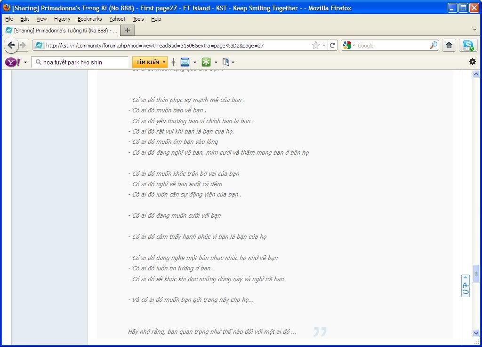
Task: Open the Yahoo! logo dropdown arrow
Action: point(25,63)
